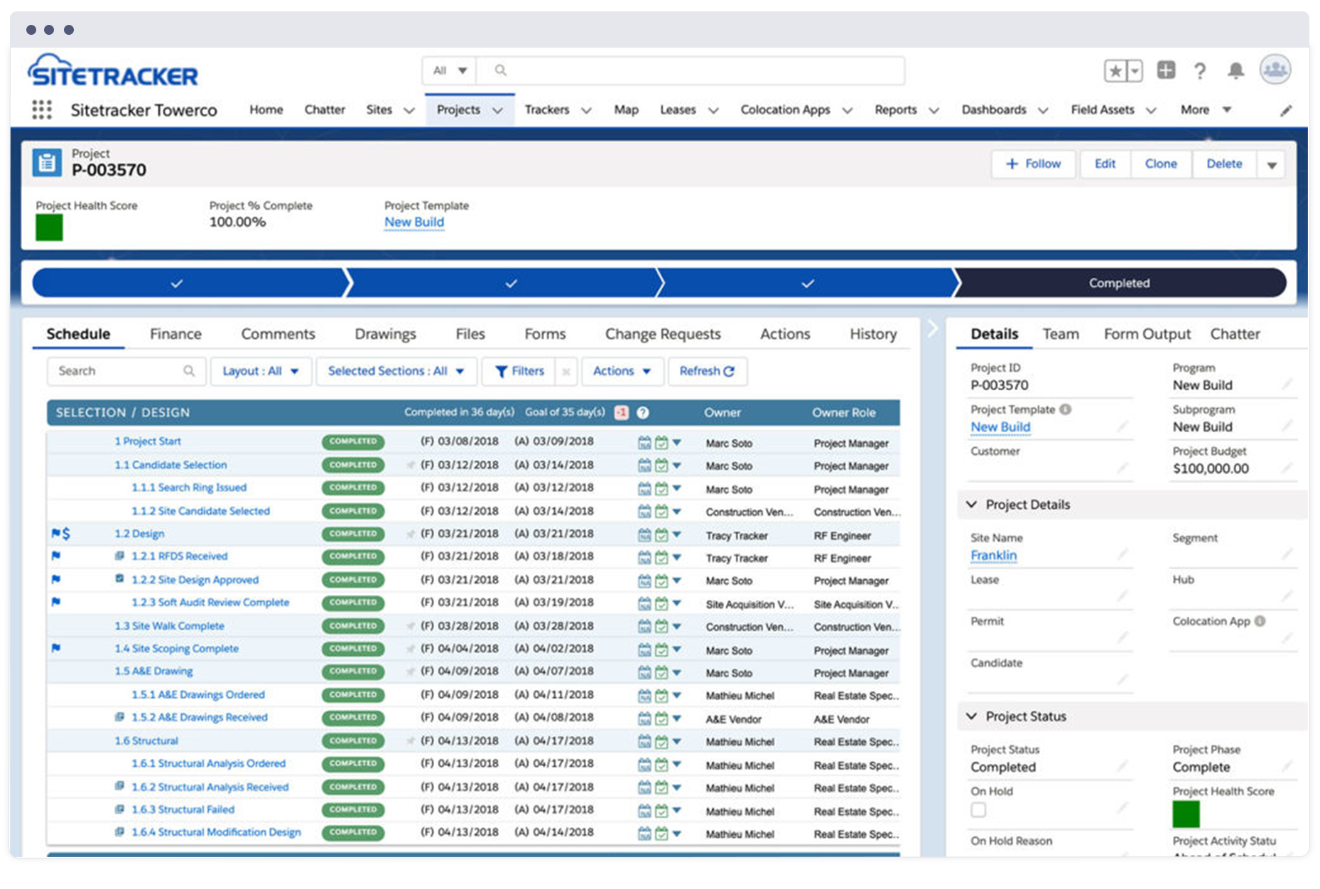Open the Layout : All dropdown
Viewport: 1320px width, 889px height.
pyautogui.click(x=261, y=371)
